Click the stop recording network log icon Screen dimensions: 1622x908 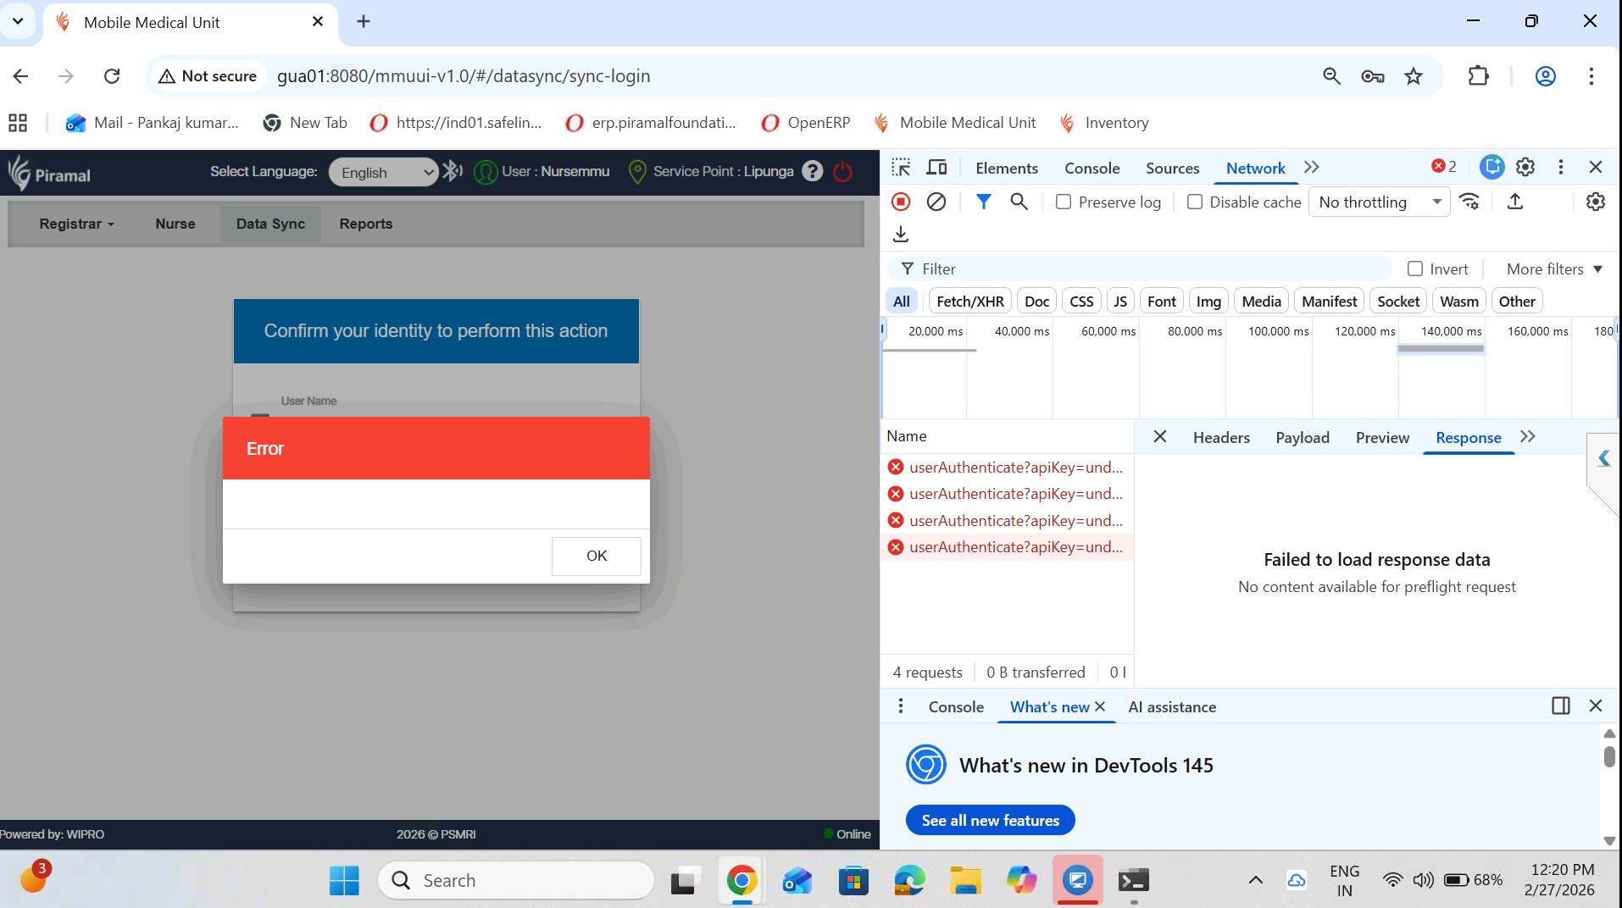[x=901, y=202]
